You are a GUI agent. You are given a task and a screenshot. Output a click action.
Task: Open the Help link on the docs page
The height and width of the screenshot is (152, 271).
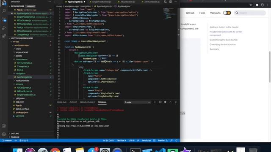pyautogui.click(x=202, y=13)
